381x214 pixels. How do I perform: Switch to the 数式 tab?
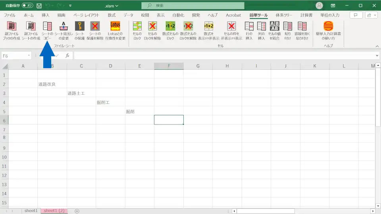point(112,15)
